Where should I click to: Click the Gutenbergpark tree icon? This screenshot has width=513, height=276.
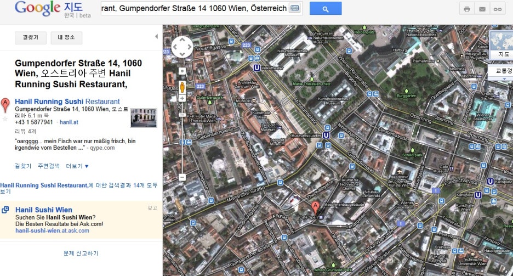point(210,103)
